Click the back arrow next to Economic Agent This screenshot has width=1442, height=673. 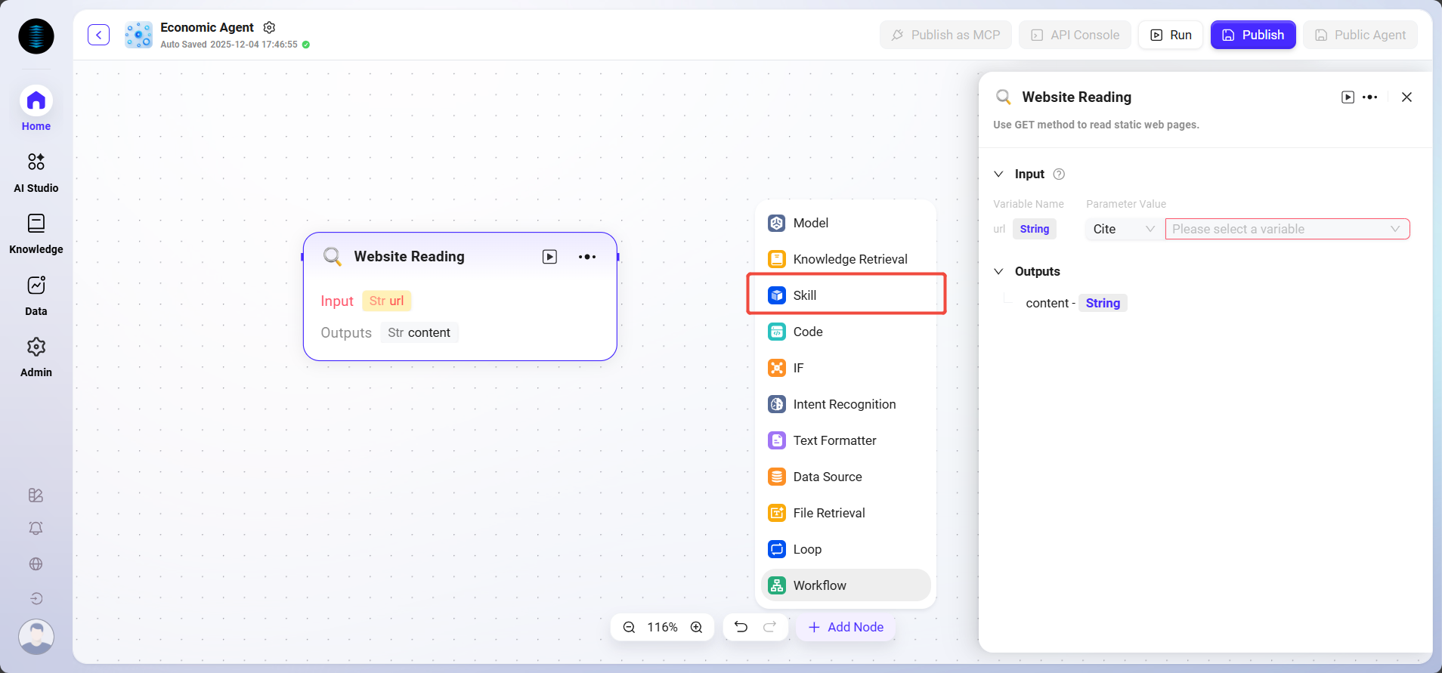pos(98,35)
